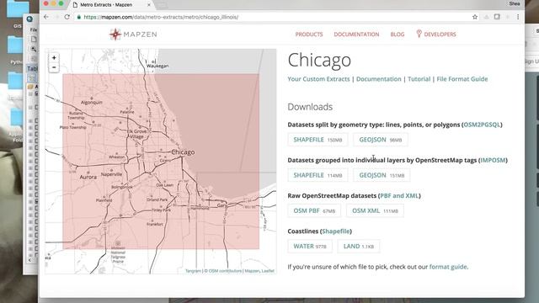
Task: Follow the OSM2PGSQL link
Action: [482, 125]
